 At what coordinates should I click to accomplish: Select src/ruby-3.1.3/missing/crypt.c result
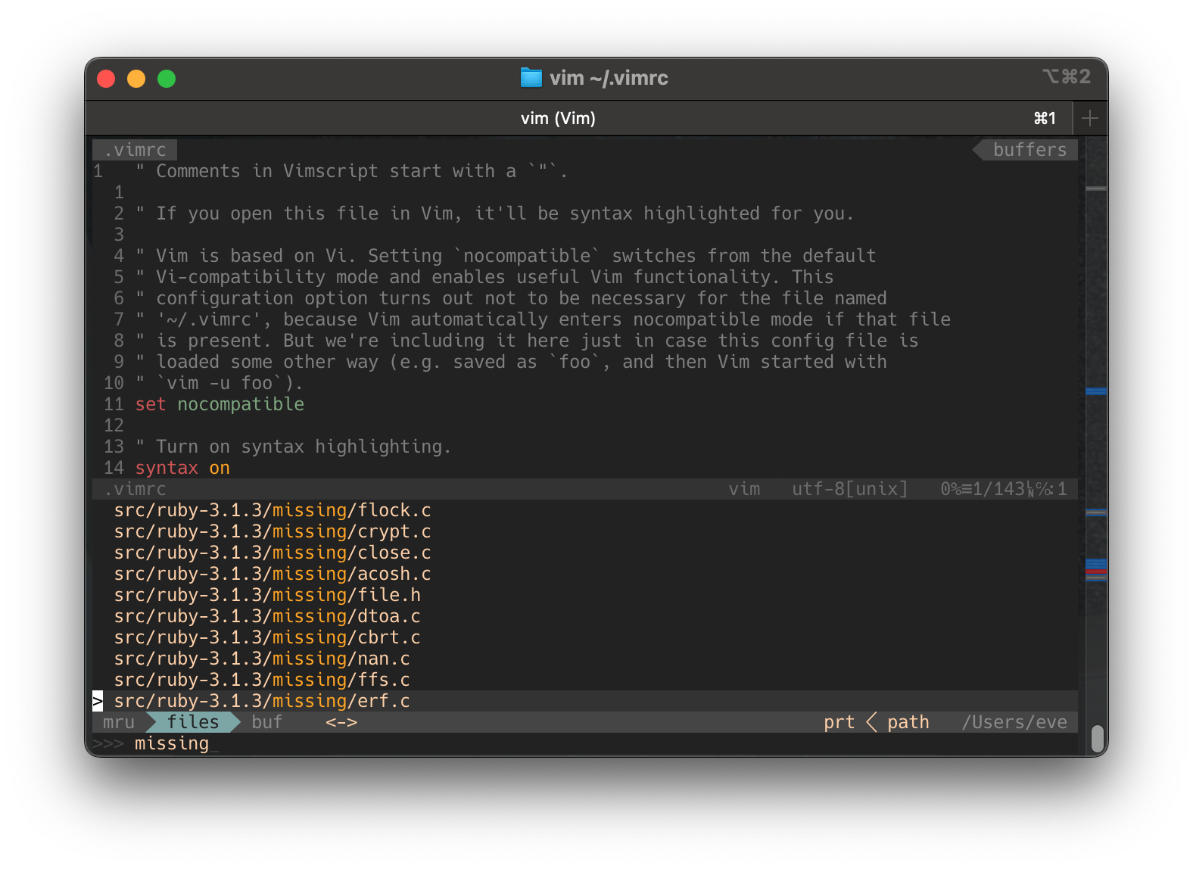pyautogui.click(x=273, y=531)
